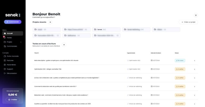Click Créer un projet button
This screenshot has width=205, height=107.
(188, 22)
